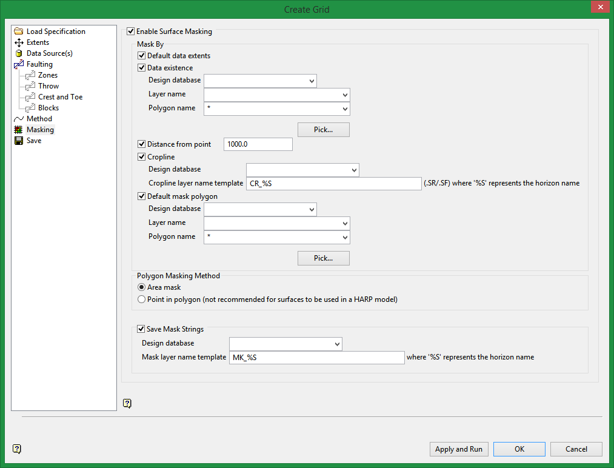The width and height of the screenshot is (614, 468).
Task: Click the Throw page icon
Action: [x=28, y=85]
